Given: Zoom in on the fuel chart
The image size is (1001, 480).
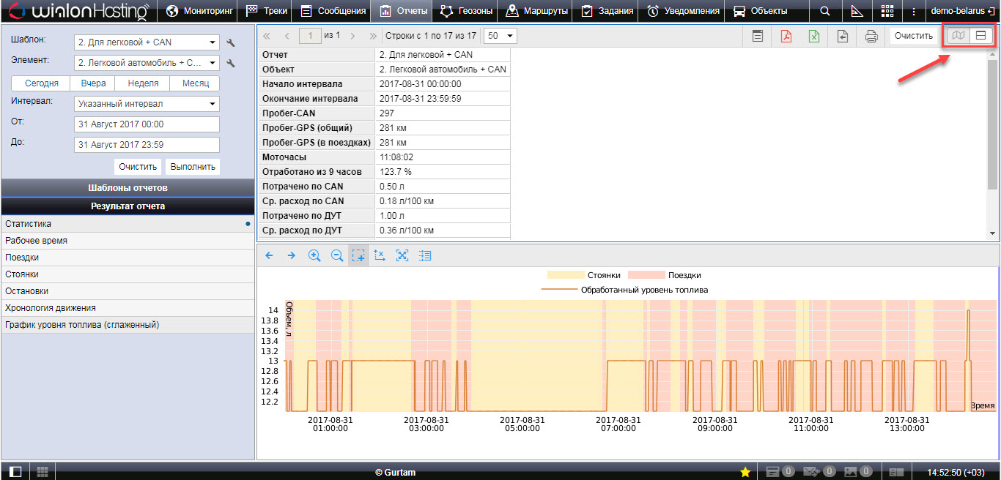Looking at the screenshot, I should coord(314,255).
